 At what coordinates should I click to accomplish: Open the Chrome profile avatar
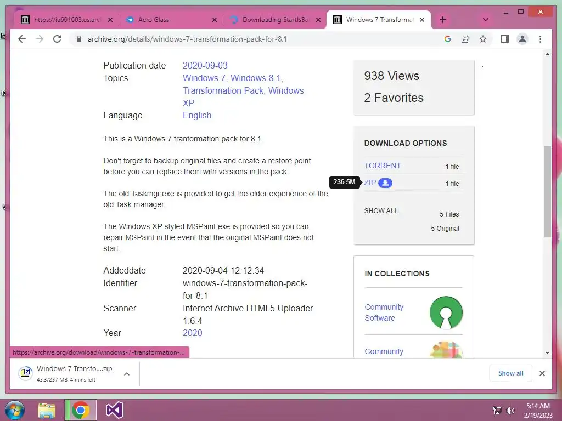[x=522, y=39]
